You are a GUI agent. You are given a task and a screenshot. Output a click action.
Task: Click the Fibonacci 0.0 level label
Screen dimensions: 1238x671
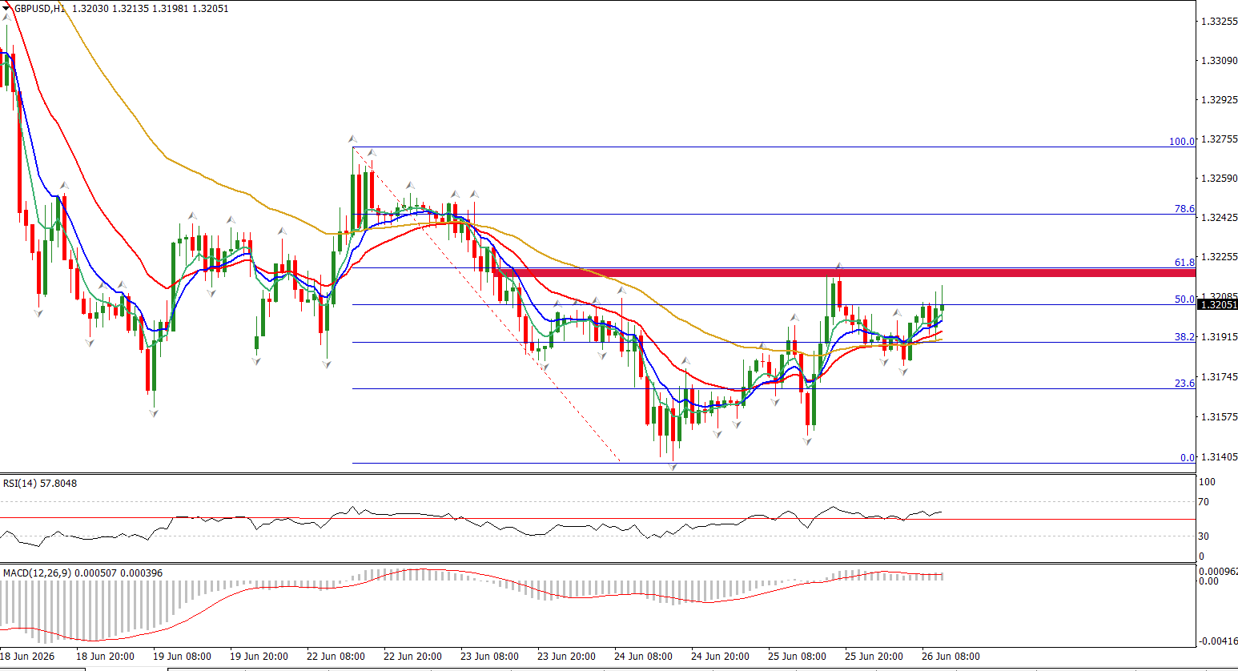click(x=1188, y=458)
